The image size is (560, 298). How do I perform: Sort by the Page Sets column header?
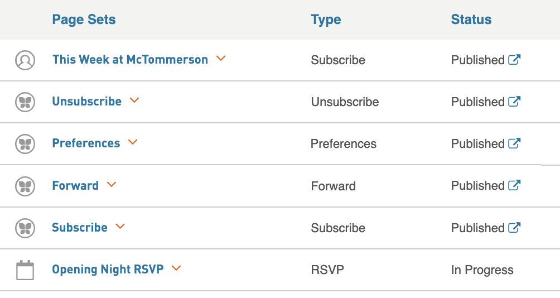point(84,20)
